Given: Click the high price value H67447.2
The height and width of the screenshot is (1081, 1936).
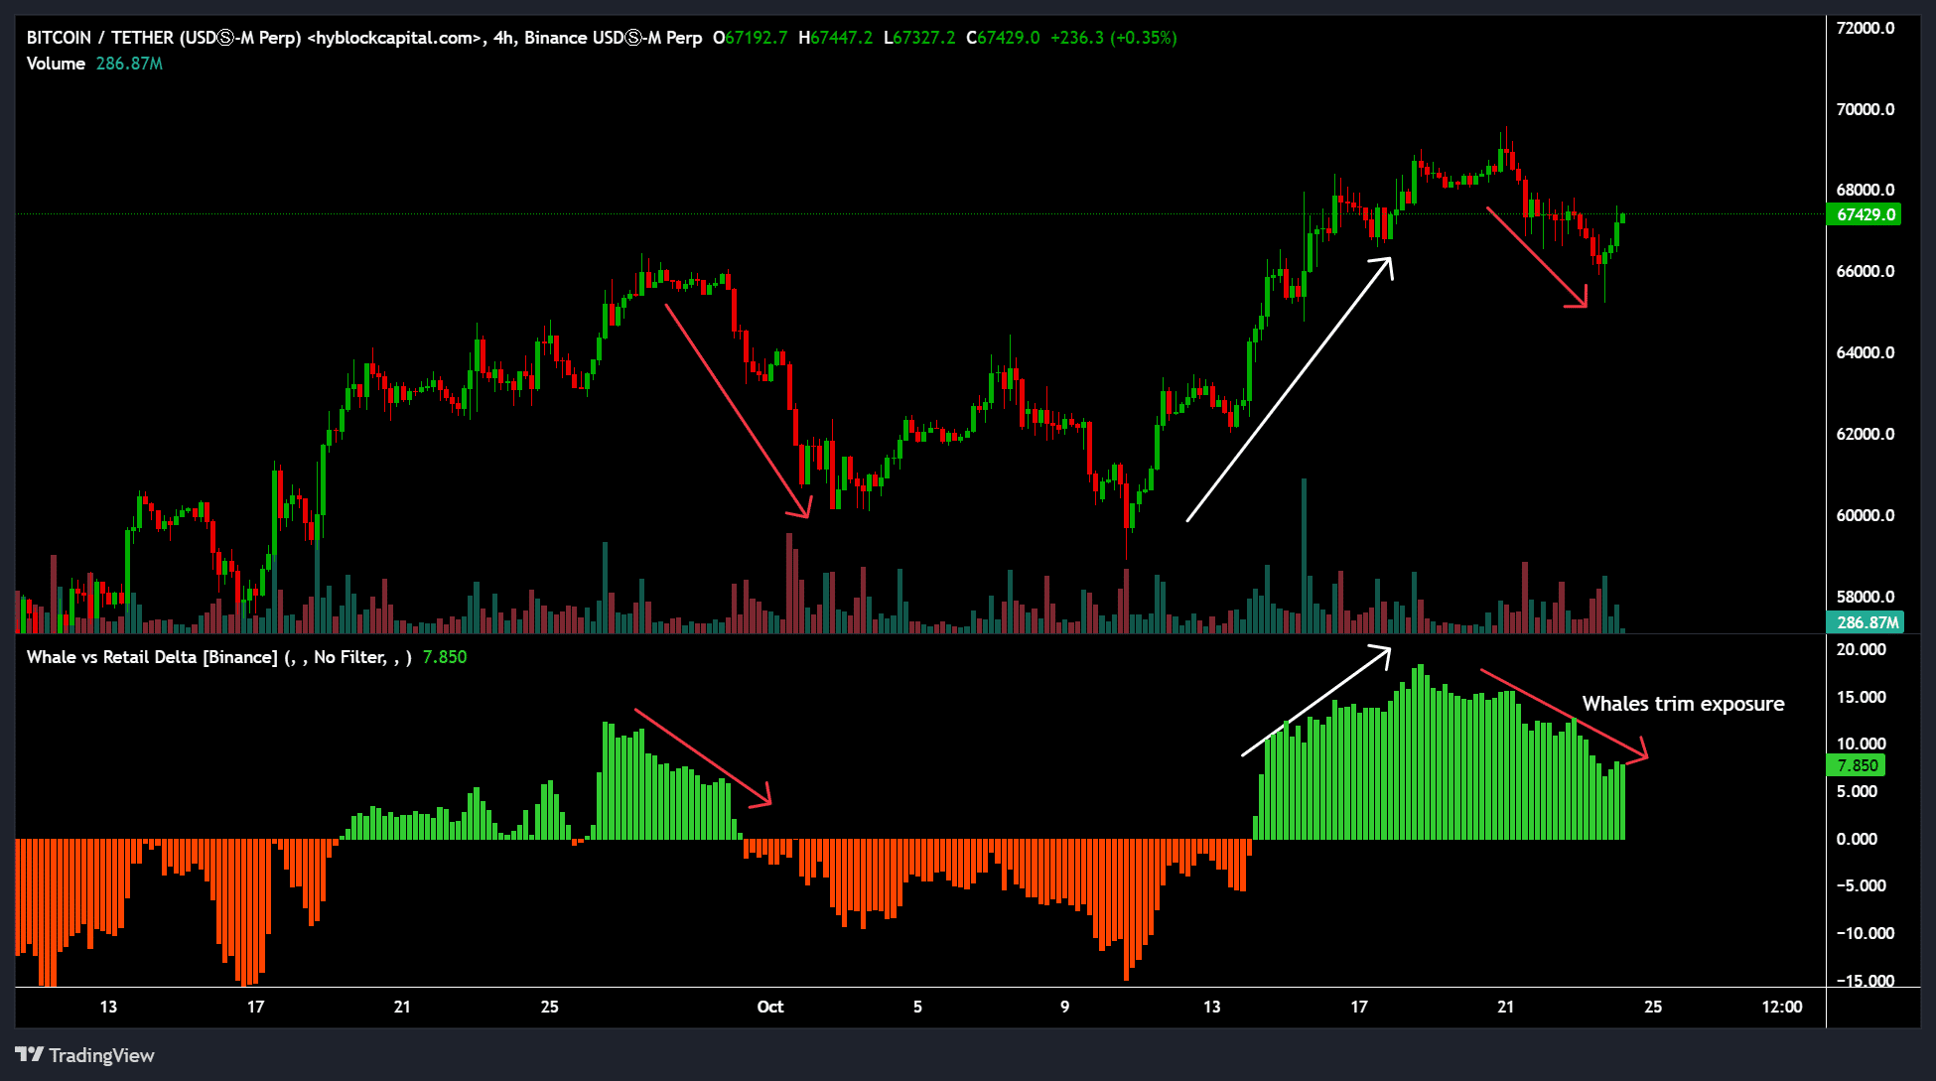Looking at the screenshot, I should [x=836, y=38].
